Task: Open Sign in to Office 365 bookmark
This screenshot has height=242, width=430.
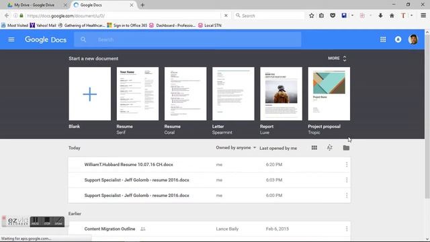Action: [x=127, y=26]
